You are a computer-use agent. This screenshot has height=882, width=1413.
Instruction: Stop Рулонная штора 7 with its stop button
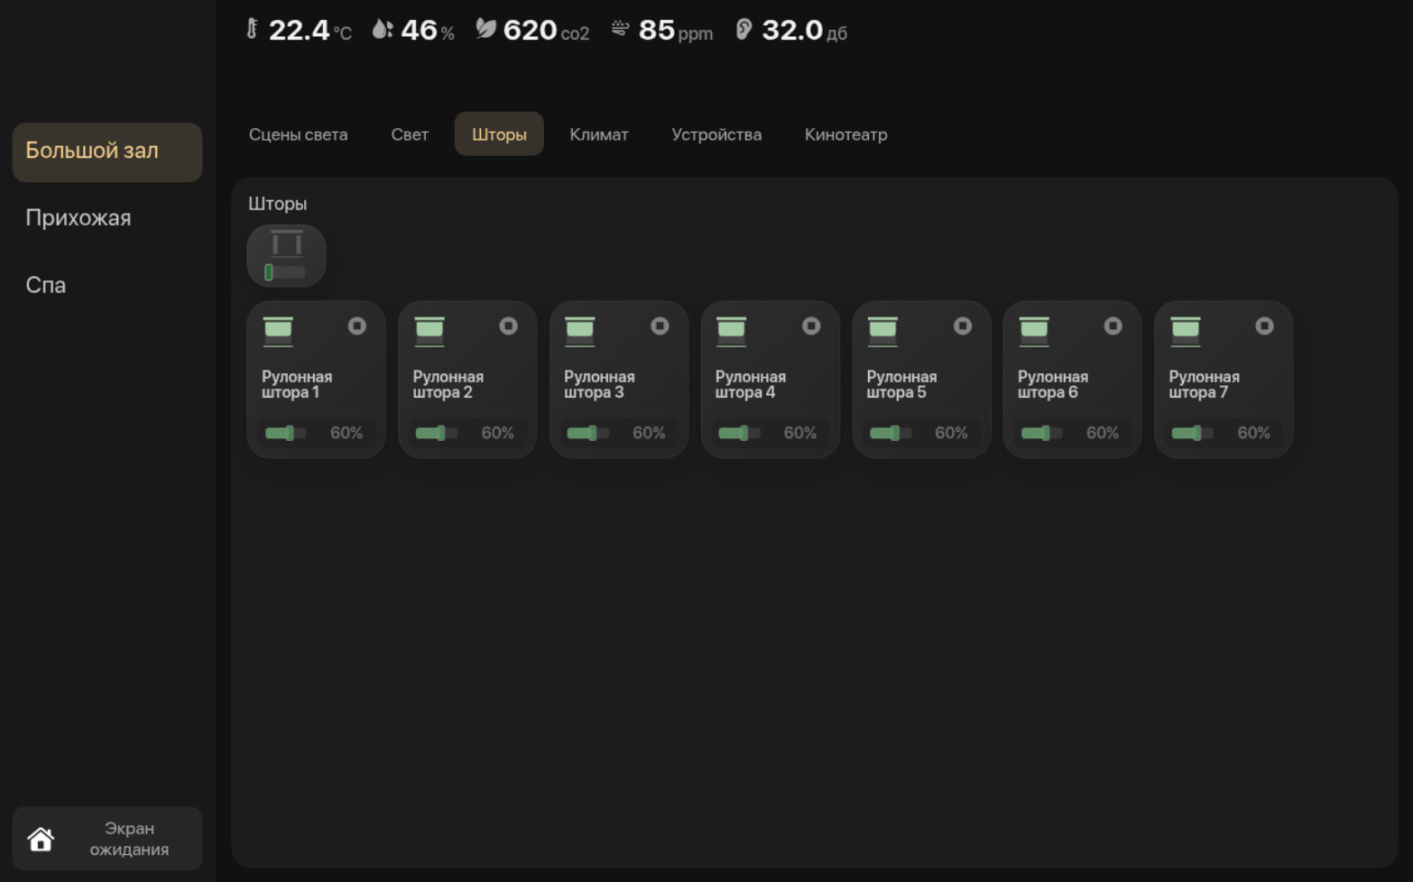click(1265, 326)
